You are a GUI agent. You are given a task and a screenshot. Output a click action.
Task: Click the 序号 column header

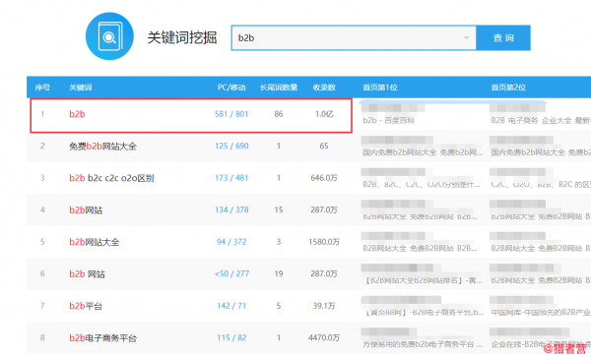tap(42, 88)
